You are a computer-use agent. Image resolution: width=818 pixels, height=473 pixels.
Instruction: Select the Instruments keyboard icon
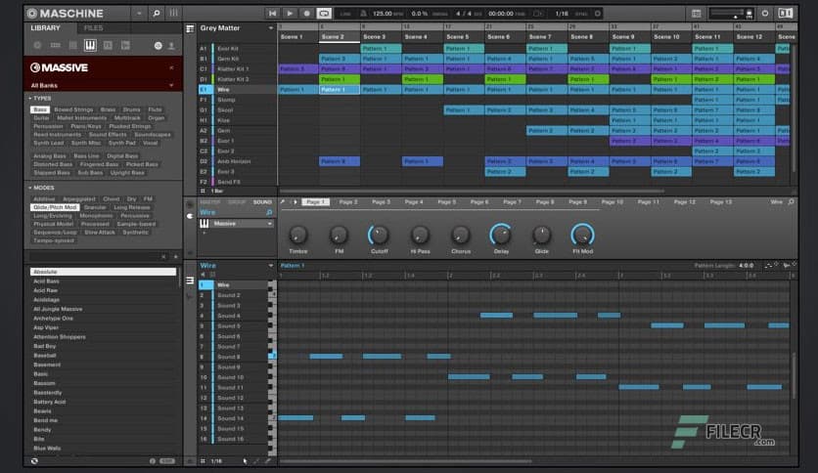coord(90,45)
